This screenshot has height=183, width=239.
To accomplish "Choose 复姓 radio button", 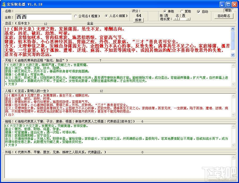I will [x=186, y=11].
